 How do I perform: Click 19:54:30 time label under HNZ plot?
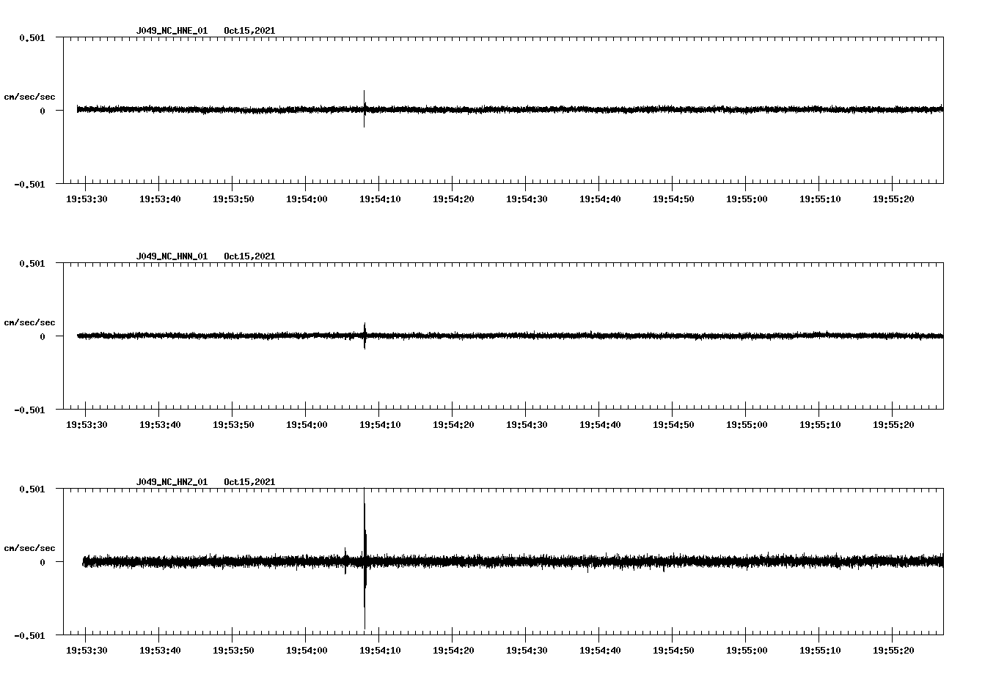click(527, 651)
